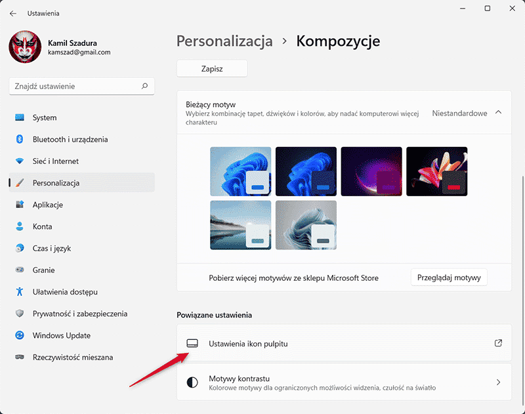This screenshot has height=414, width=525.
Task: Click the Ułatwienia dostępu accessibility icon
Action: (x=20, y=291)
